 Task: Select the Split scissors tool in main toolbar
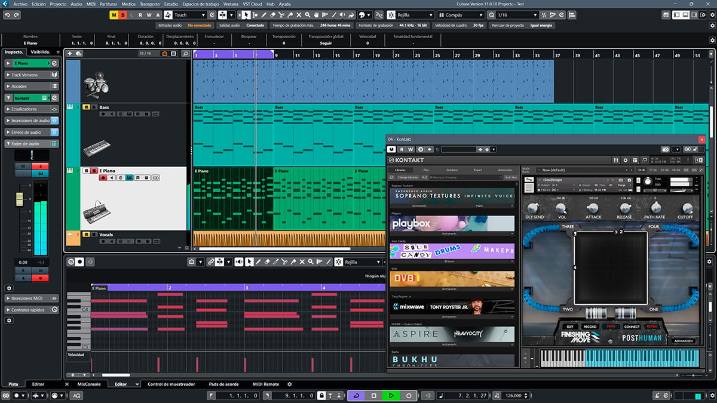click(x=283, y=15)
